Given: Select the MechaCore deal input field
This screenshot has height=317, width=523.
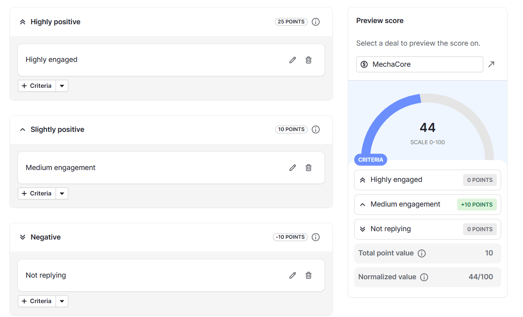Looking at the screenshot, I should point(420,64).
